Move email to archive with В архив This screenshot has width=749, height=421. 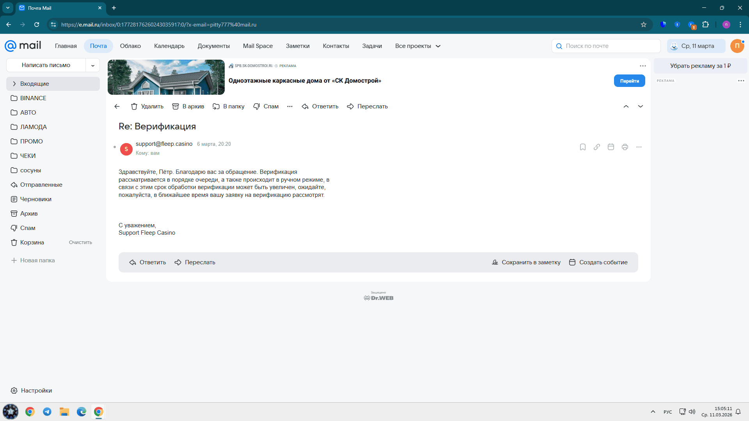[188, 106]
